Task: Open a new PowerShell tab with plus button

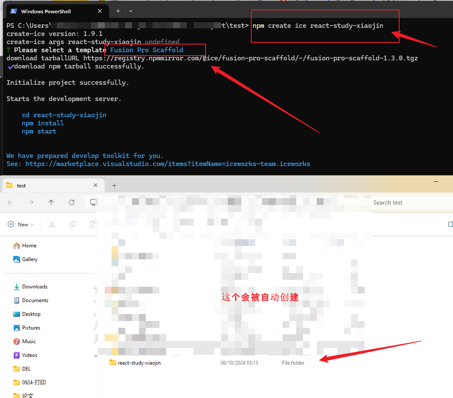Action: (118, 11)
